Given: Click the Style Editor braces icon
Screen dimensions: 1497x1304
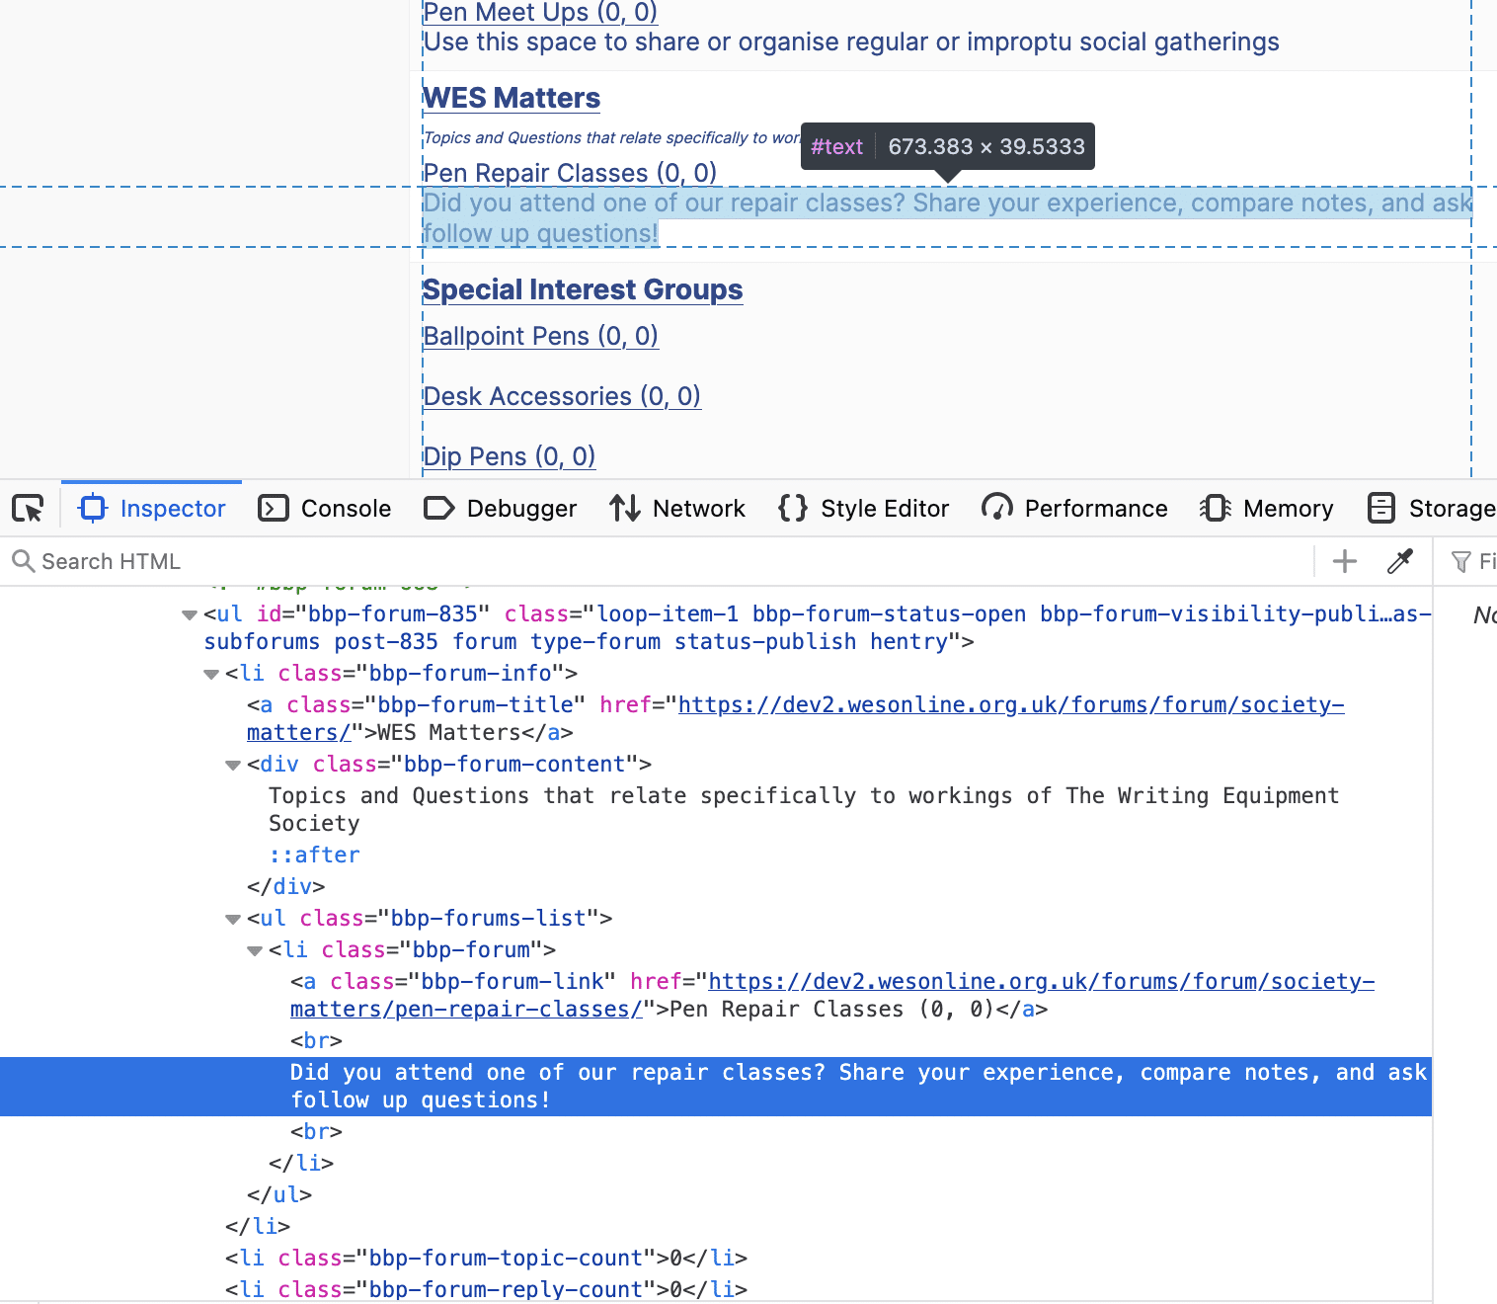Looking at the screenshot, I should point(793,509).
